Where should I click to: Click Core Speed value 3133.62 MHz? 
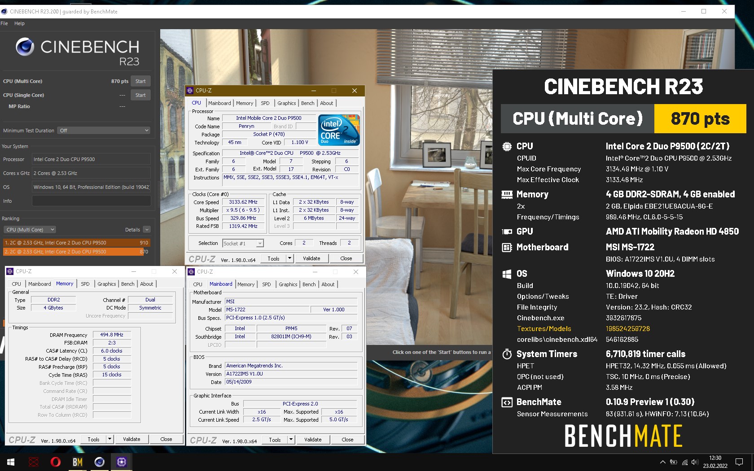(x=243, y=202)
